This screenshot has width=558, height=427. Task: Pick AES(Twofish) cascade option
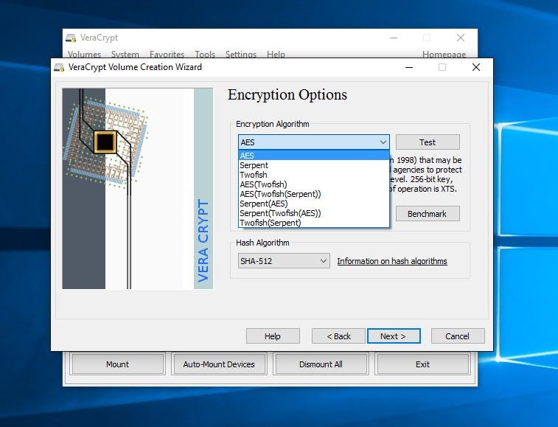tap(314, 184)
